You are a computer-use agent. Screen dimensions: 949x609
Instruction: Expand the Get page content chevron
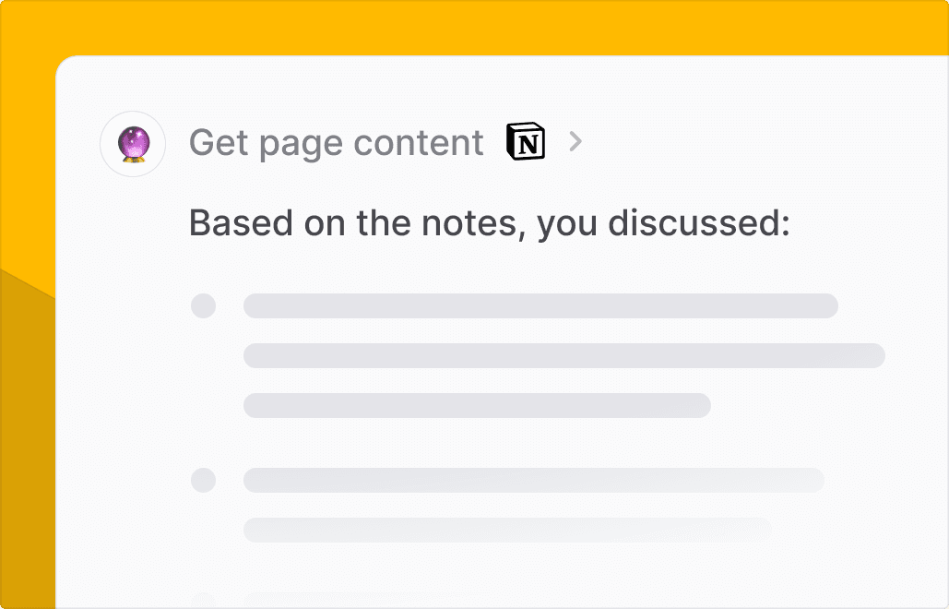tap(575, 142)
